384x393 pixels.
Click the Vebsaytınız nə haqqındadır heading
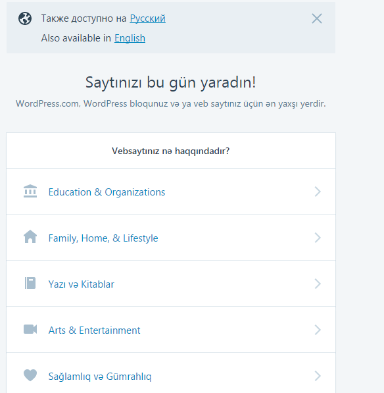pos(171,151)
